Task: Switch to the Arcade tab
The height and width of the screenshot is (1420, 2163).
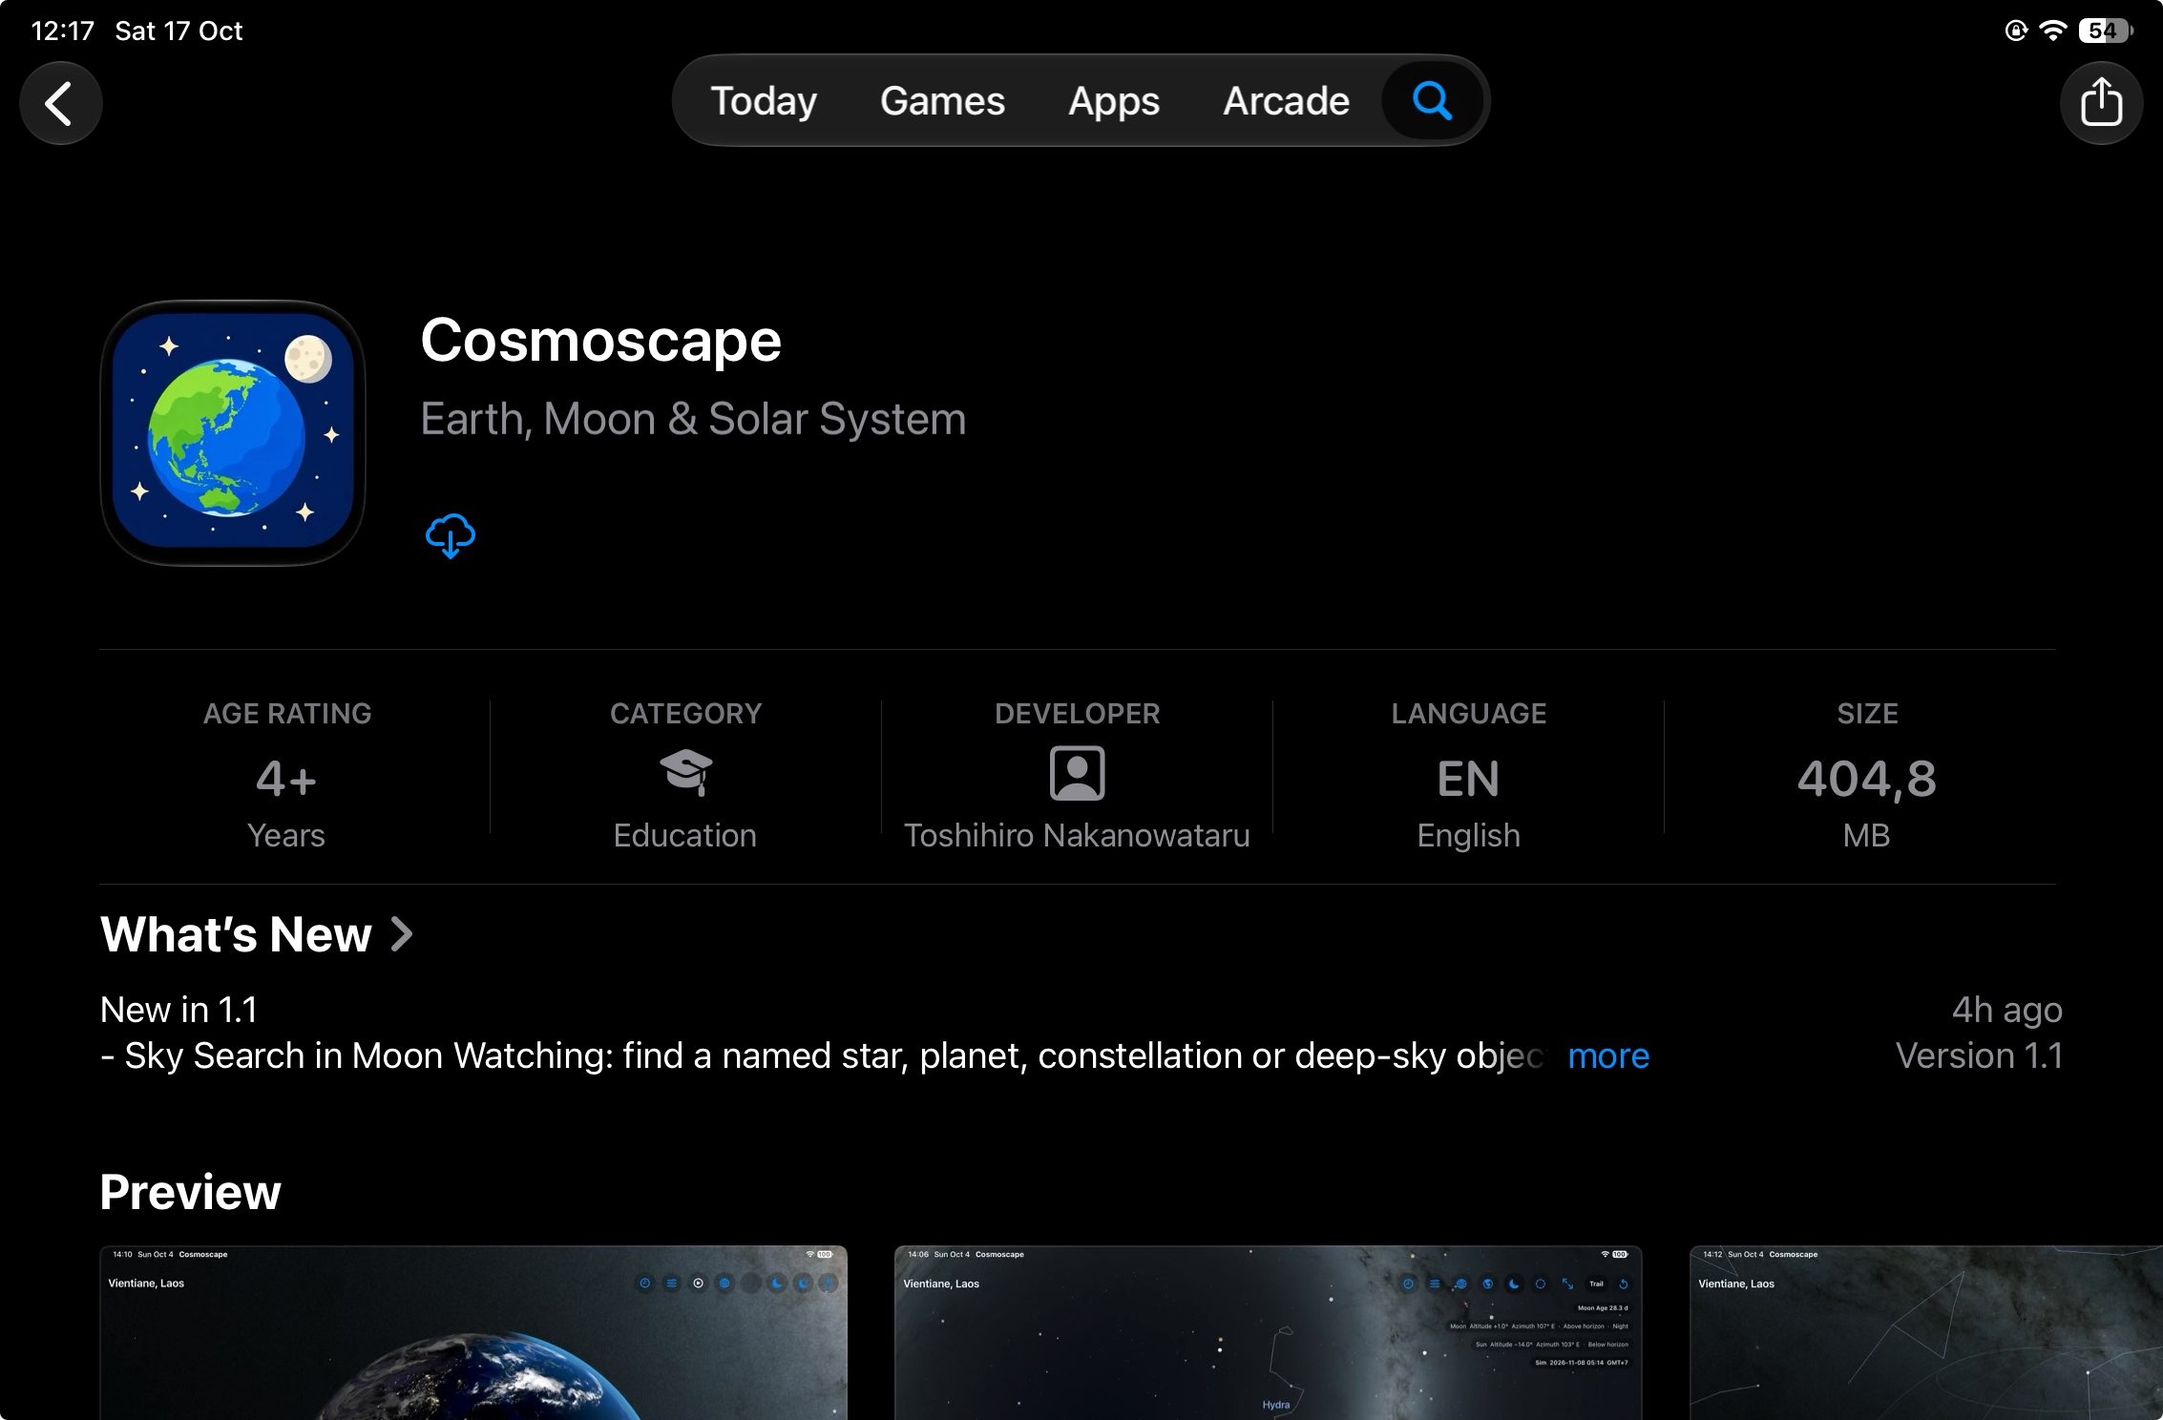Action: pos(1286,100)
